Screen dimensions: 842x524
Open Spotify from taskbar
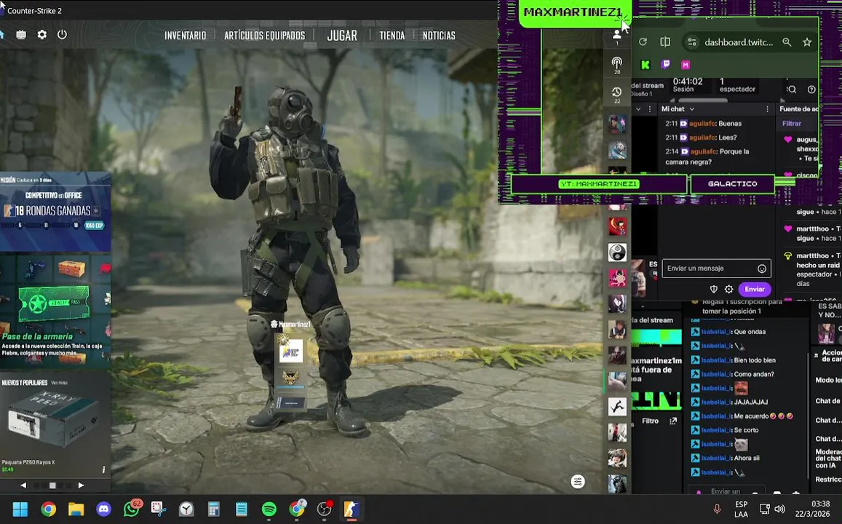point(269,509)
